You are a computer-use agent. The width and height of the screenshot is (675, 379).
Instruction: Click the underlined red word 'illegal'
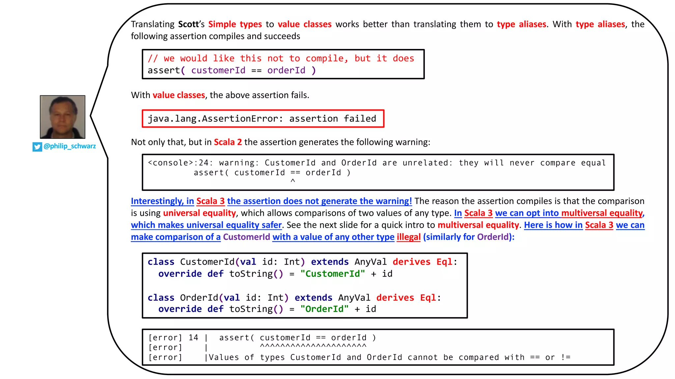click(x=408, y=237)
